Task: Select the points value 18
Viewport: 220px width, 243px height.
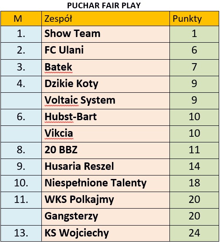Action: pos(194,183)
